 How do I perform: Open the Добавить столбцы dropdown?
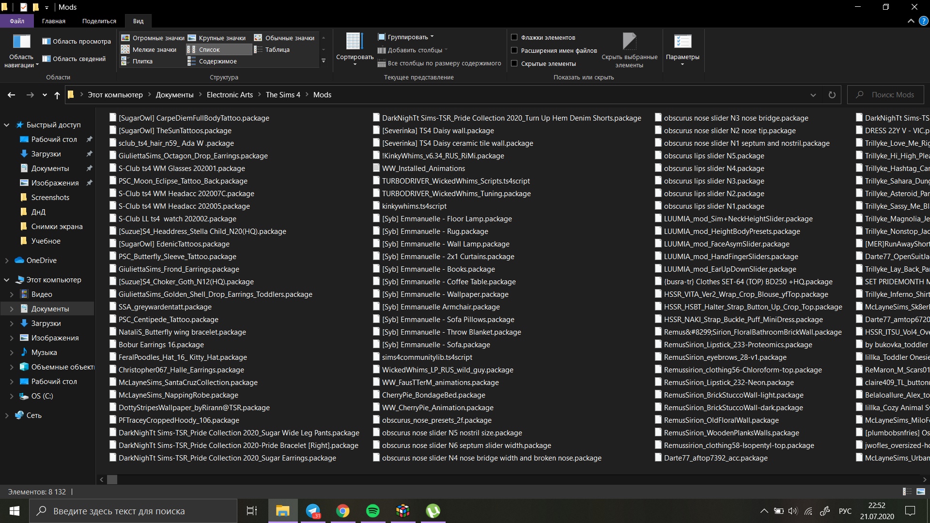click(412, 50)
